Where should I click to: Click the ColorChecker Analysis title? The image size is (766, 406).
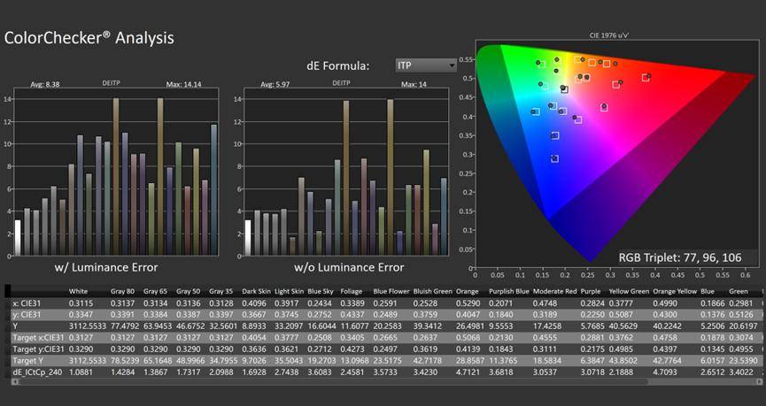(x=89, y=38)
